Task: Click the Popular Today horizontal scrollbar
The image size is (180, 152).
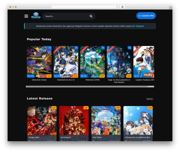Action: (90, 87)
